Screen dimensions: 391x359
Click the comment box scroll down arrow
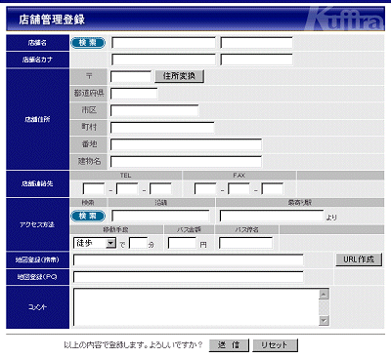[324, 320]
